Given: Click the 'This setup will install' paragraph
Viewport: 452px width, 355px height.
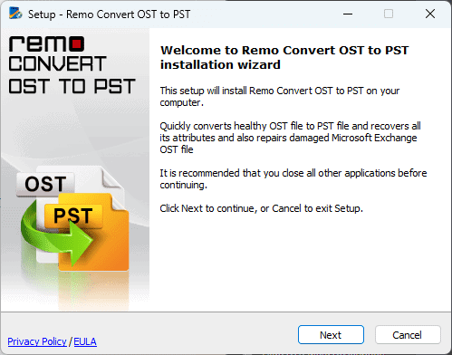Looking at the screenshot, I should point(280,97).
